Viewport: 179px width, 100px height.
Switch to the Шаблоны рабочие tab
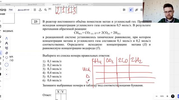point(81,4)
